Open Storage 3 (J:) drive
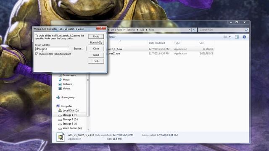This screenshot has width=269, height=151. pos(70,124)
